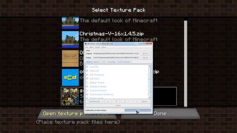Choose the oCd texture pack icon
Screen dimensions: 237x133
tap(70, 77)
